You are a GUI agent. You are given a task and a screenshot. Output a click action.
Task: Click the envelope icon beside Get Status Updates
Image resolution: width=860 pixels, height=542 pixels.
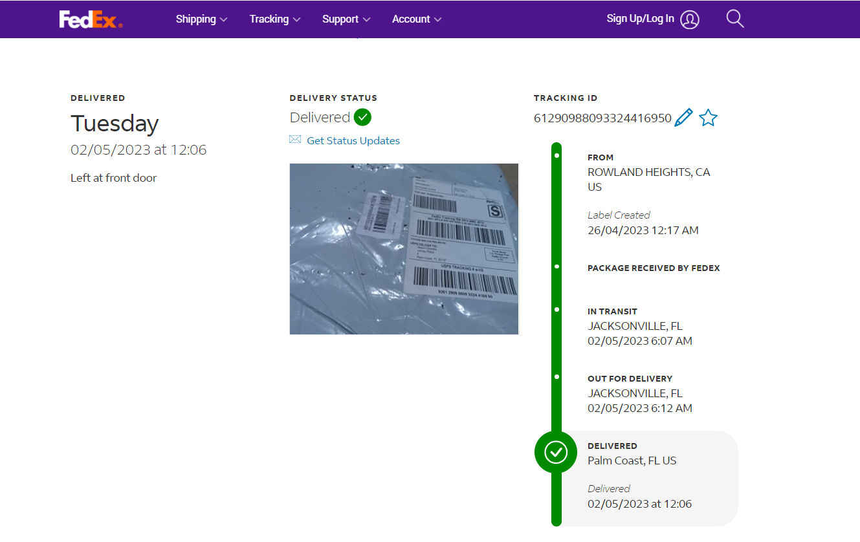tap(295, 140)
